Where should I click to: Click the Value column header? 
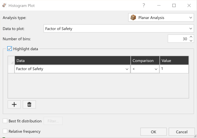pyautogui.click(x=174, y=60)
